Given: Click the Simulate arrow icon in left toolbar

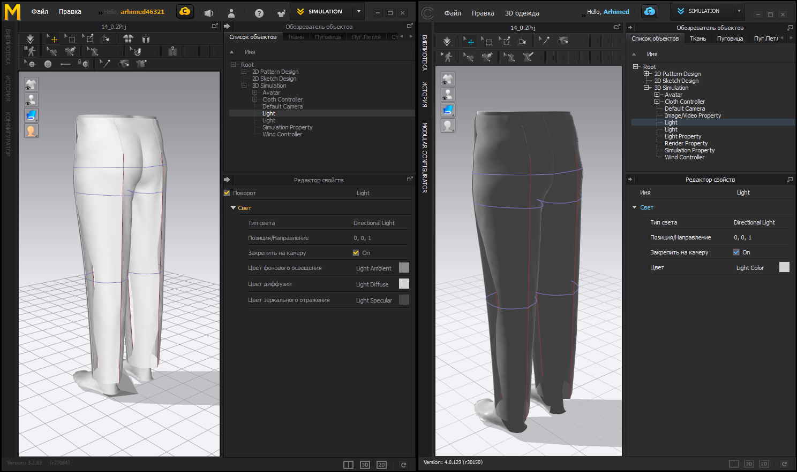Looking at the screenshot, I should pyautogui.click(x=30, y=39).
